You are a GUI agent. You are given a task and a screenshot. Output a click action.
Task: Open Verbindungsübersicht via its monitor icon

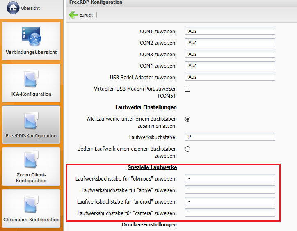[x=31, y=37]
